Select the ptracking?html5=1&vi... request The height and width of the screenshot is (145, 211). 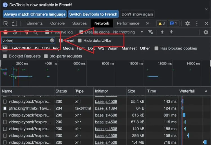pyautogui.click(x=30, y=108)
